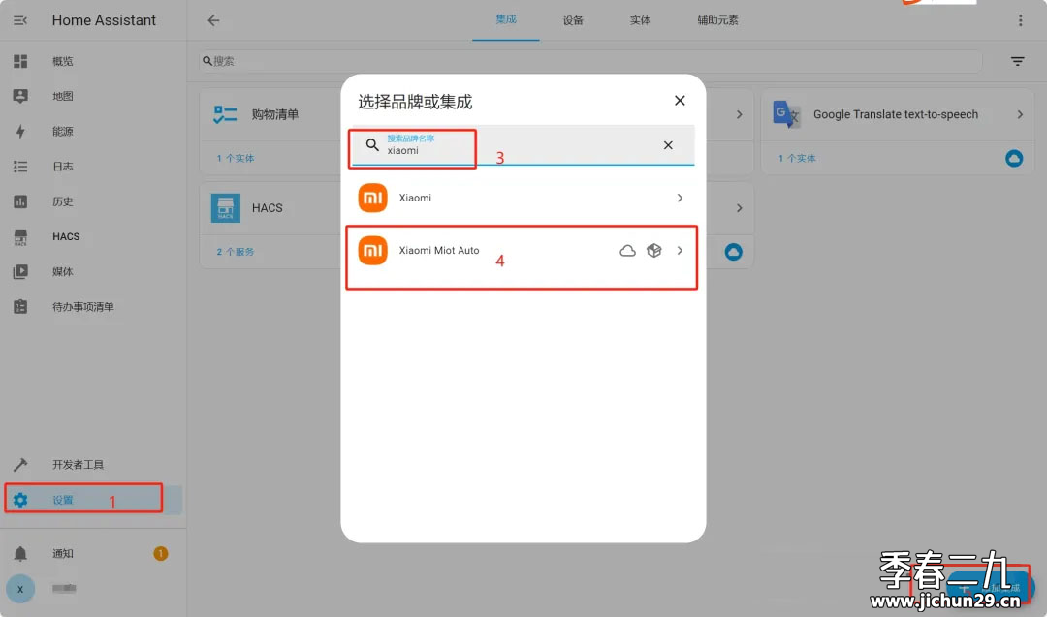Open Google Translate text-to-speech chevron
The height and width of the screenshot is (617, 1047).
[1020, 114]
